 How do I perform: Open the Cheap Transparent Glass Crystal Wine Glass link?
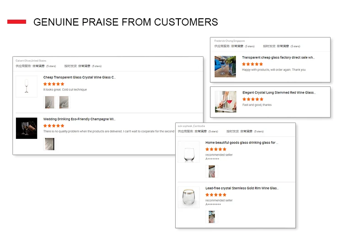(x=80, y=78)
